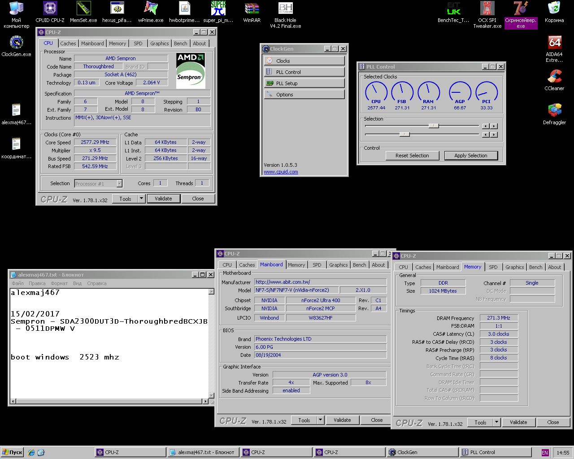Open hexus_pifa desktop shortcut
Screen dimensions: 574x459
click(117, 12)
